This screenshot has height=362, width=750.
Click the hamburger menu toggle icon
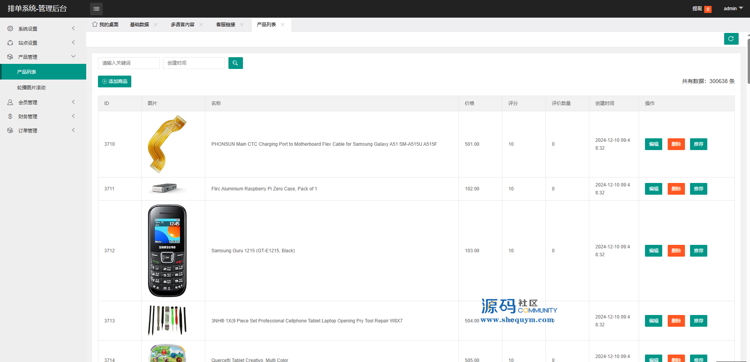click(x=96, y=9)
